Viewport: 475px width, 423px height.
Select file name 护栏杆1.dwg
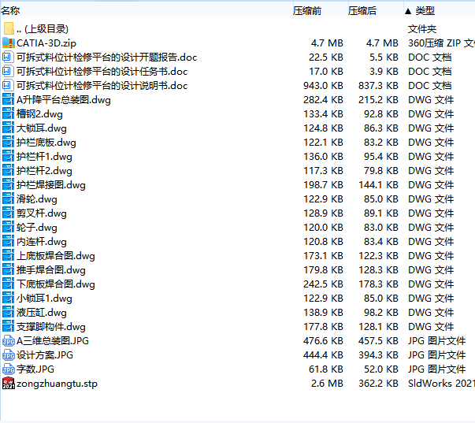tap(45, 157)
